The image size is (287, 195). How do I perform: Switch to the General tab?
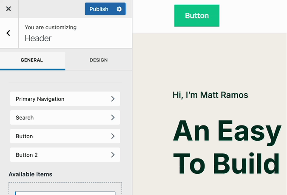32,60
